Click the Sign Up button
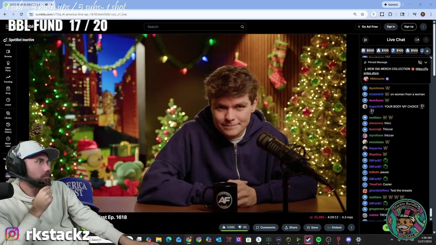Viewport: 436px width, 245px height. click(409, 27)
